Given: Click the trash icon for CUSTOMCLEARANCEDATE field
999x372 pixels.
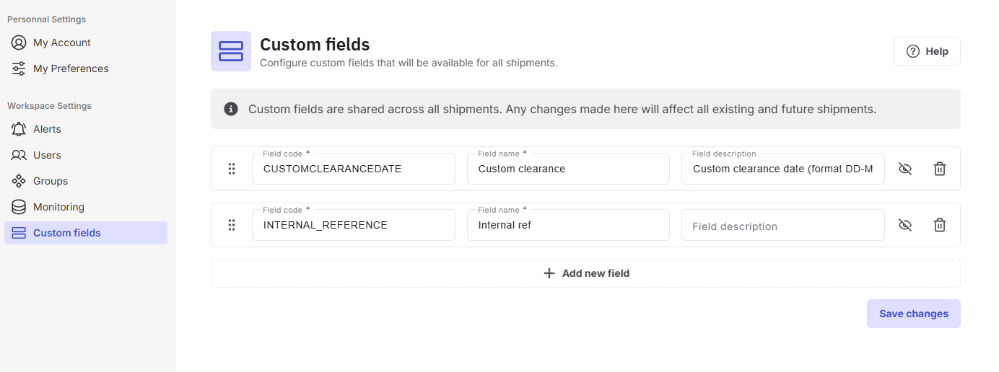Looking at the screenshot, I should [939, 169].
